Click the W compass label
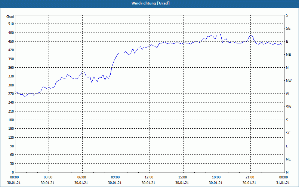This screenshot has height=187, width=299. click(287, 94)
